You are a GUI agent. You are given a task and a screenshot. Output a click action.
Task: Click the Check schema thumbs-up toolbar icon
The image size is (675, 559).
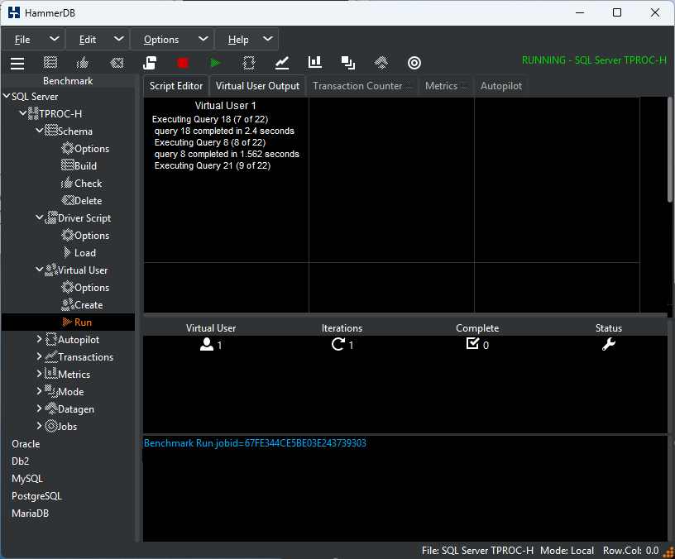pos(83,63)
